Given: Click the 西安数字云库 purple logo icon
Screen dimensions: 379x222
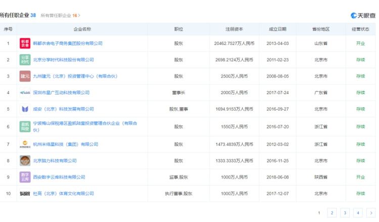Looking at the screenshot, I should [25, 177].
